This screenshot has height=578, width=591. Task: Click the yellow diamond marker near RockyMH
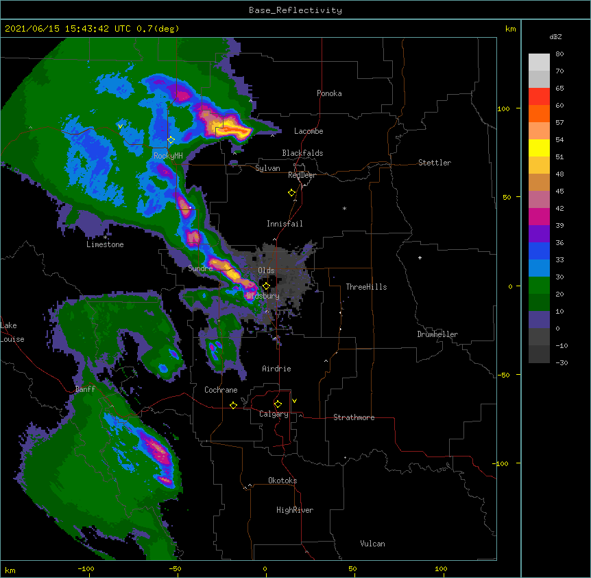click(171, 140)
